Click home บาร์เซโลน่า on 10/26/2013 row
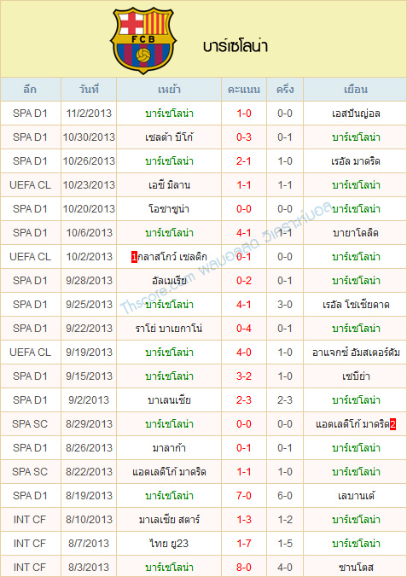This screenshot has height=577, width=407. 169,161
